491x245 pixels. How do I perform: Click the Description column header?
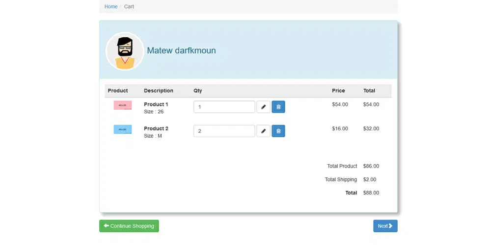(x=159, y=91)
